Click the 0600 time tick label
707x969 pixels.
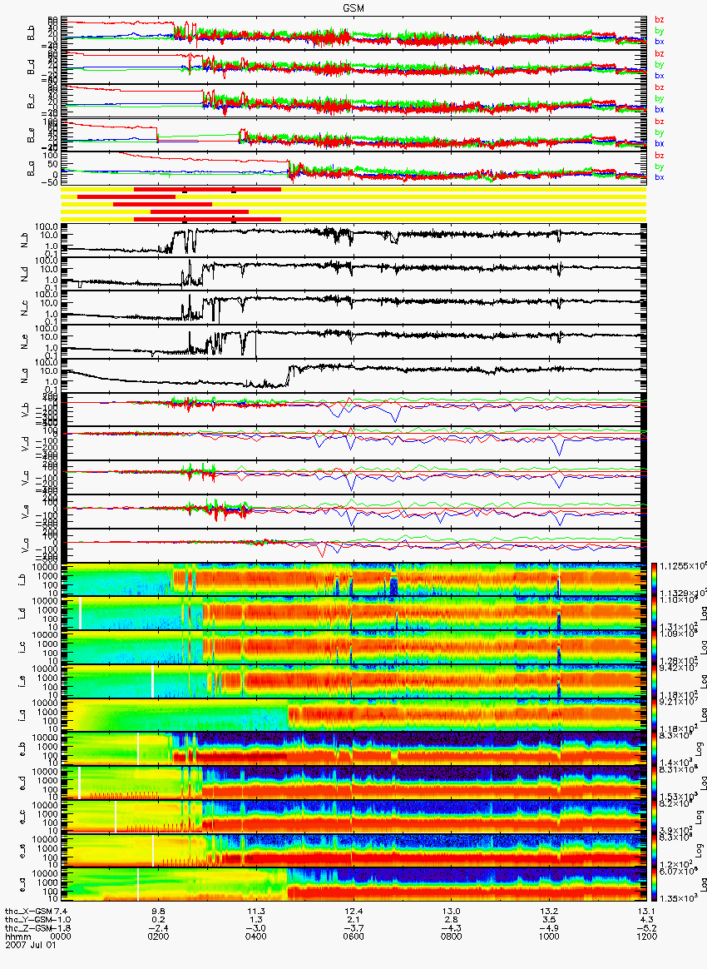coord(353,937)
